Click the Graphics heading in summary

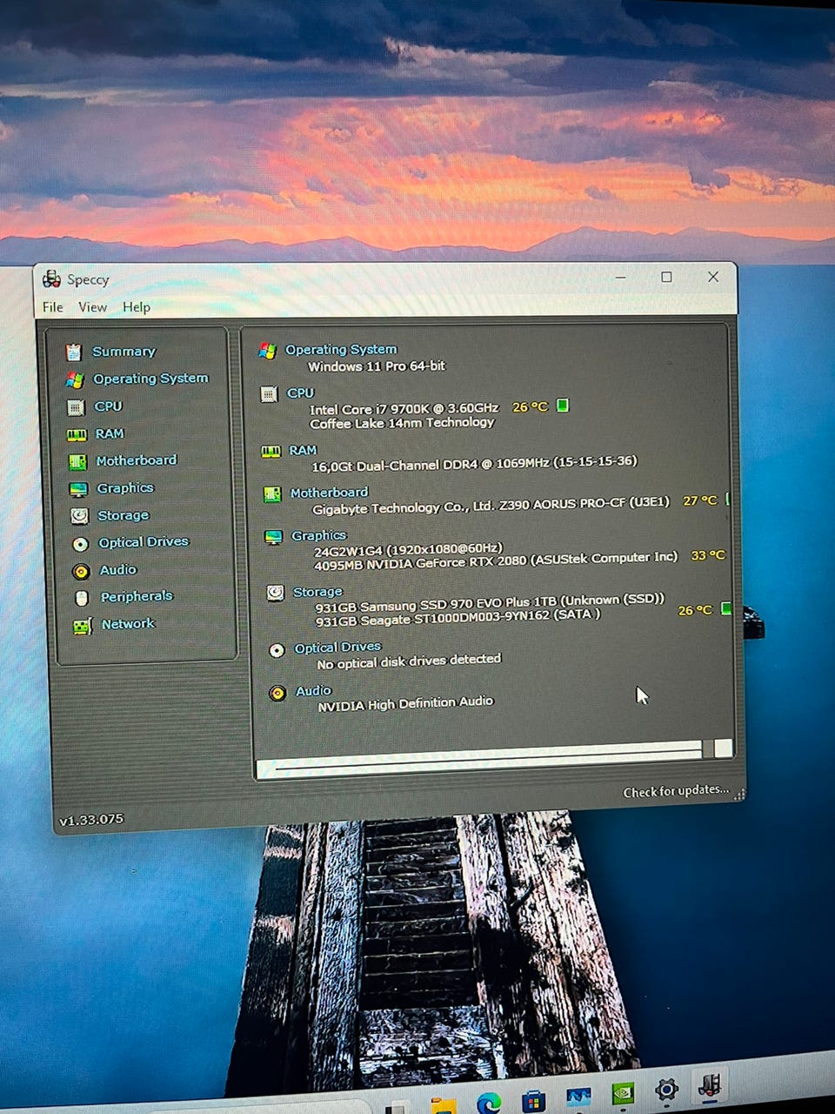[318, 535]
